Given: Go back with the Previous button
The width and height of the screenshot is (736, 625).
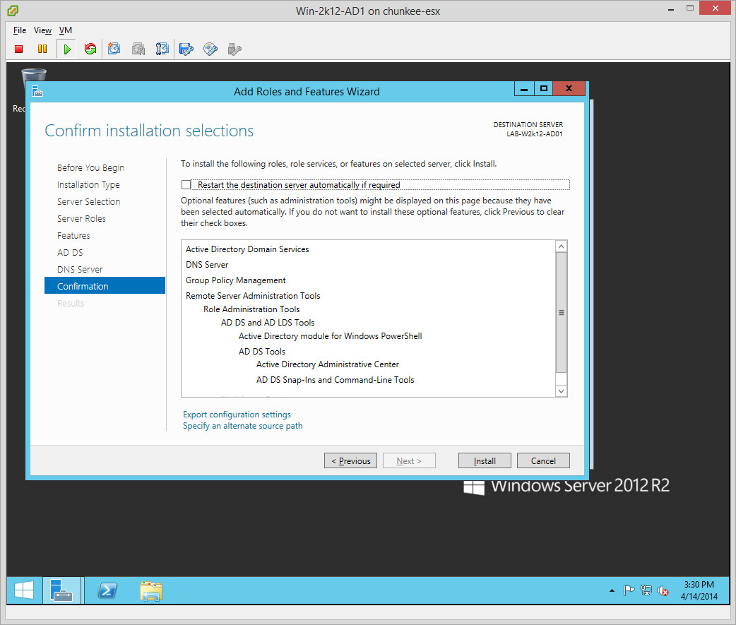Looking at the screenshot, I should pos(350,460).
